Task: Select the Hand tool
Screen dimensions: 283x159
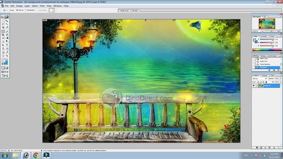Action: (x=3, y=56)
